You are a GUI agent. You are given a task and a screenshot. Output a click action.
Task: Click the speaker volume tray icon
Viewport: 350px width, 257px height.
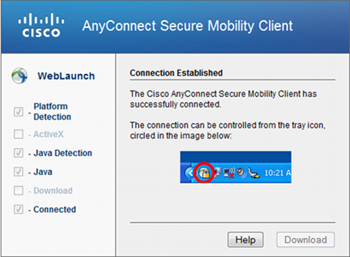[241, 173]
